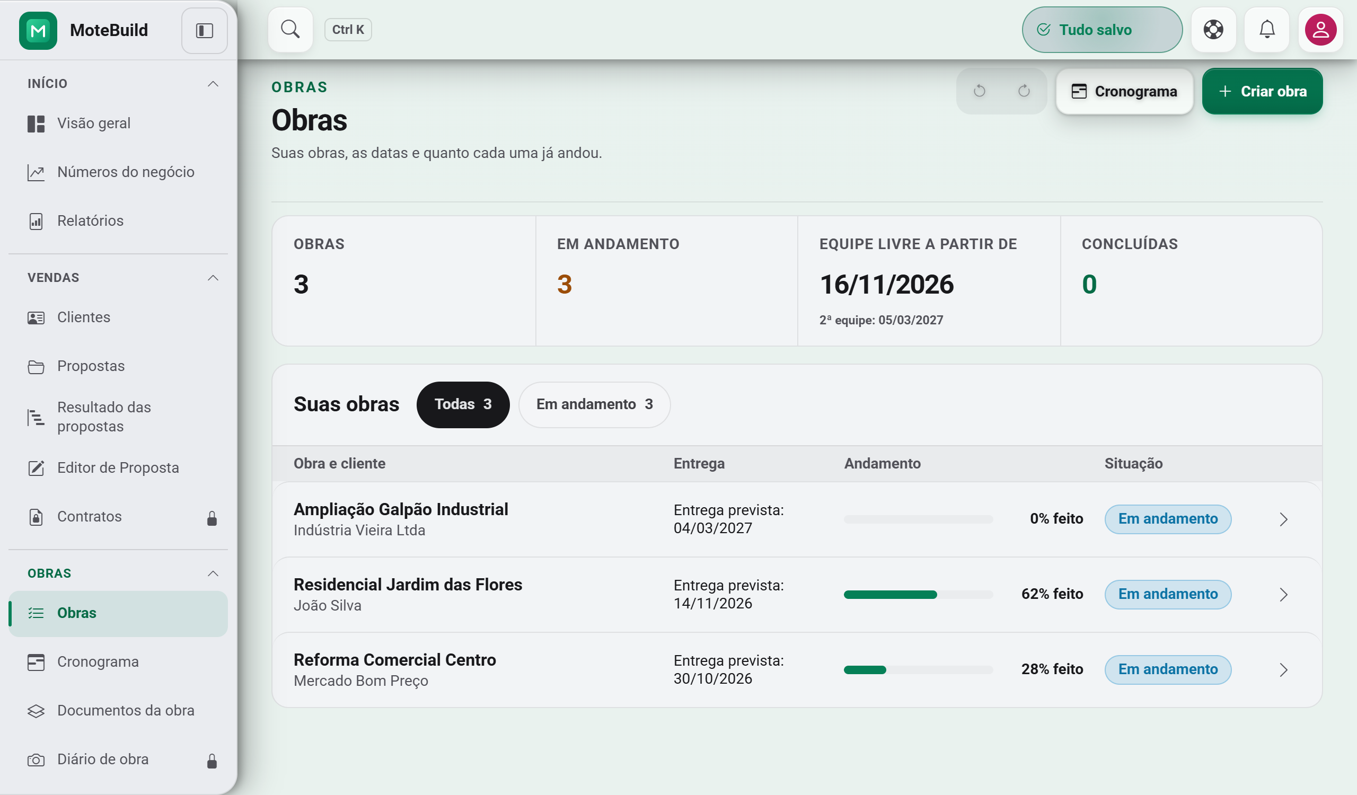
Task: Click the Andamento column header
Action: pos(882,463)
